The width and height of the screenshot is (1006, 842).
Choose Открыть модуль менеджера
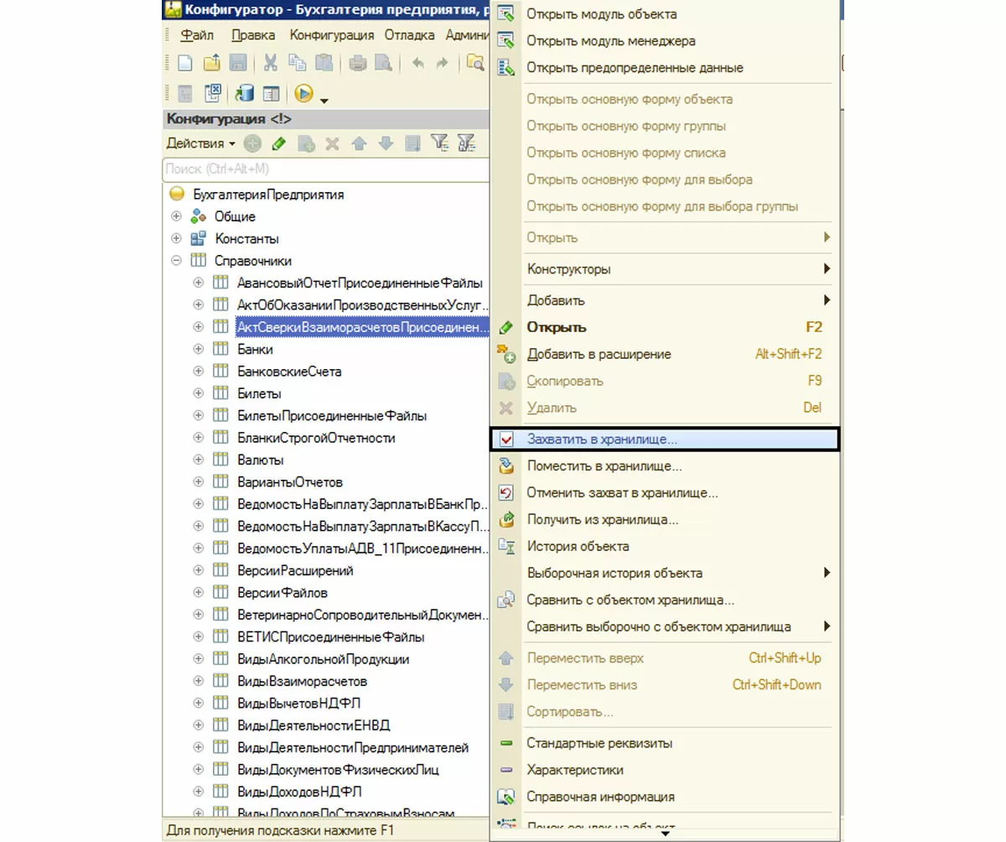tap(665, 40)
